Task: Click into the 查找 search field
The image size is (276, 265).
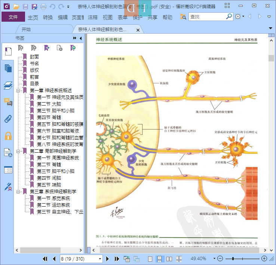Action: click(x=207, y=17)
